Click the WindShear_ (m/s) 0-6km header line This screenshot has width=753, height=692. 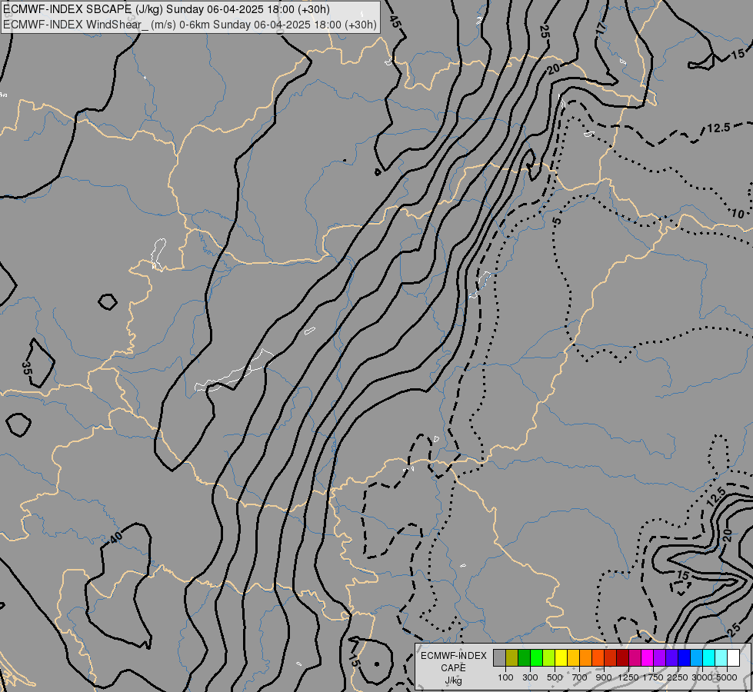(190, 25)
